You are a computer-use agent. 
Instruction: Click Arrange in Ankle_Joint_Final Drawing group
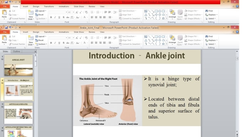point(172,39)
